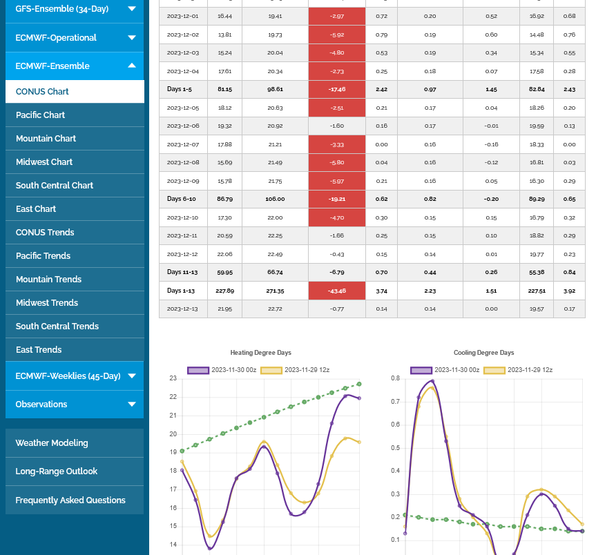
Task: Collapse the ECMWF-Ensemble section arrow
Action: click(x=132, y=66)
